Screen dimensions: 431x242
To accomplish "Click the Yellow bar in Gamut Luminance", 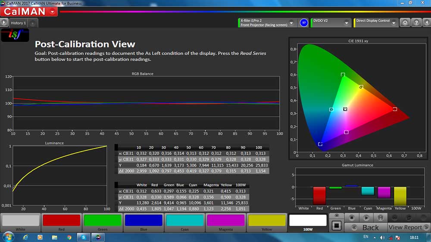I will [x=400, y=196].
